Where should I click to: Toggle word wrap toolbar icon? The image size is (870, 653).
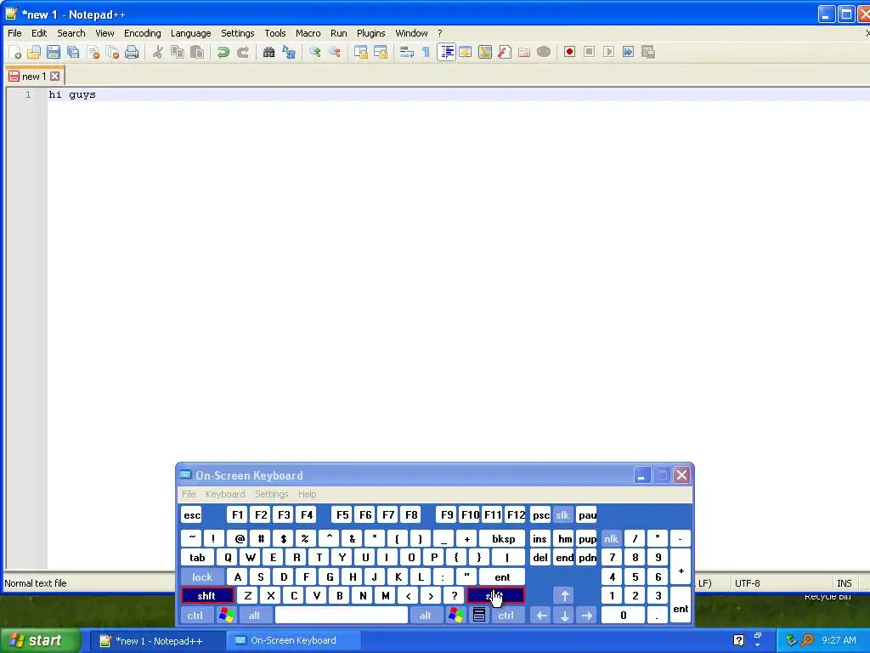pyautogui.click(x=407, y=52)
